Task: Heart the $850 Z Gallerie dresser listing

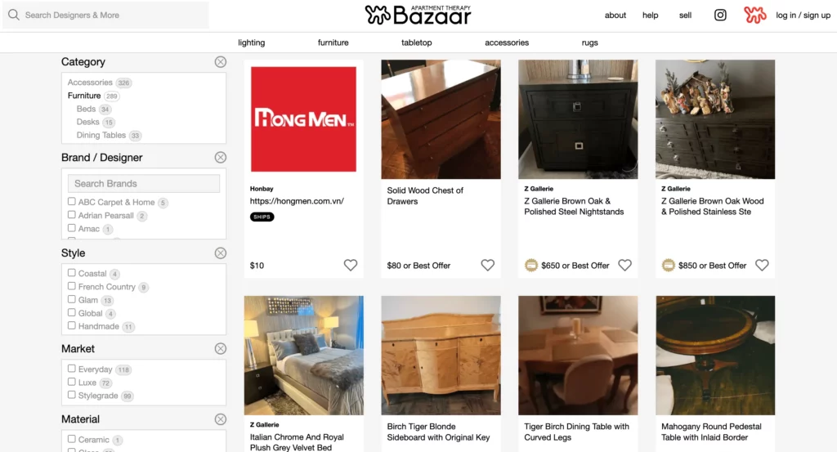Action: point(762,265)
